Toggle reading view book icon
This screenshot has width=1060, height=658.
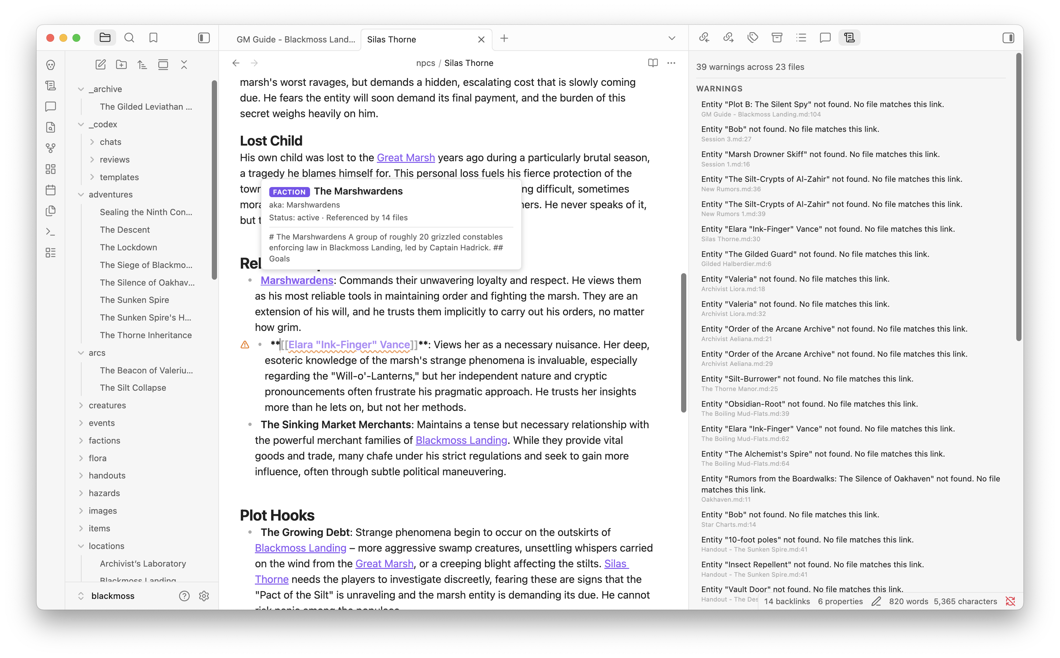click(x=653, y=63)
